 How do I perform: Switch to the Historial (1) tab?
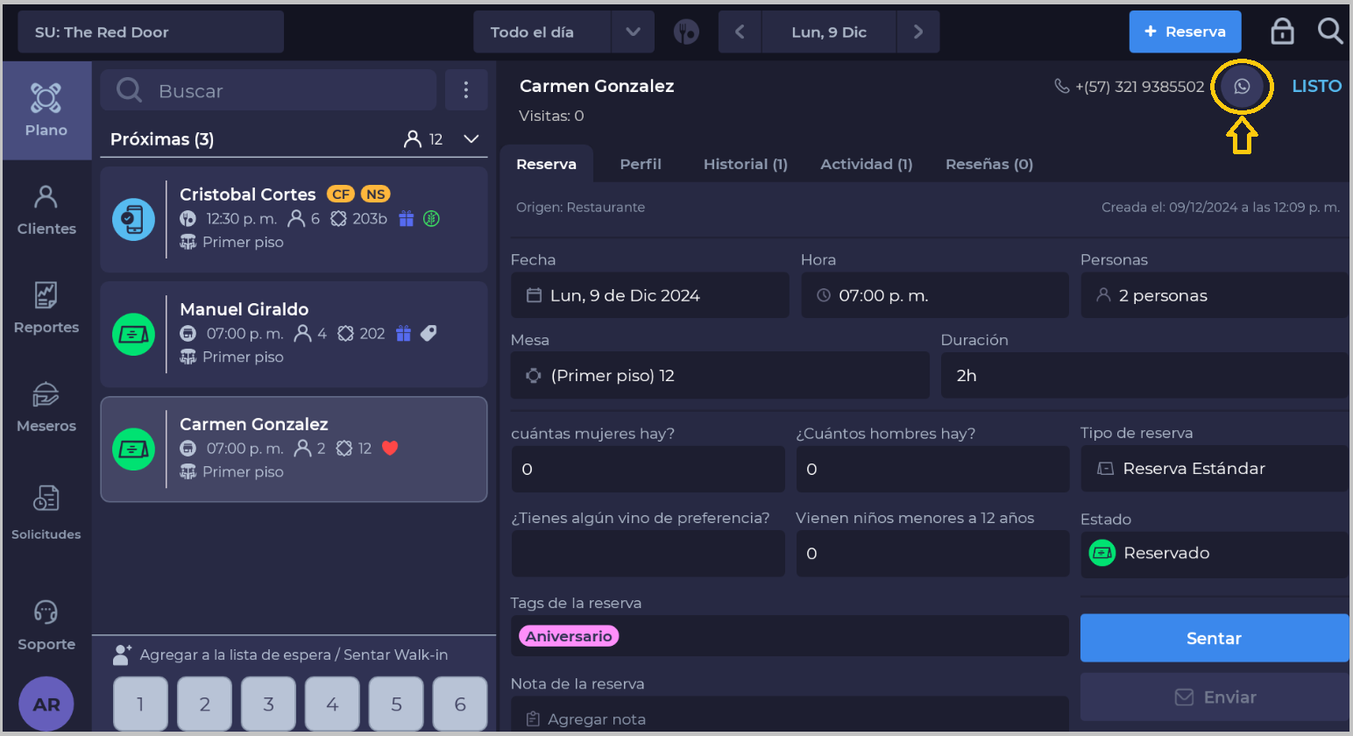click(746, 164)
